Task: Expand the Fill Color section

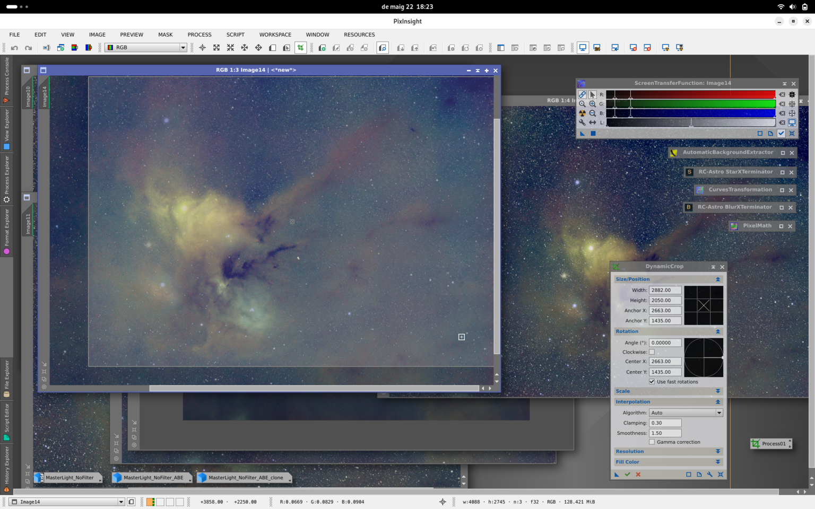Action: click(x=718, y=462)
